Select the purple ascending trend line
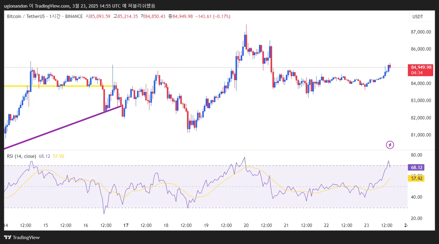The height and width of the screenshot is (244, 439). tap(63, 127)
